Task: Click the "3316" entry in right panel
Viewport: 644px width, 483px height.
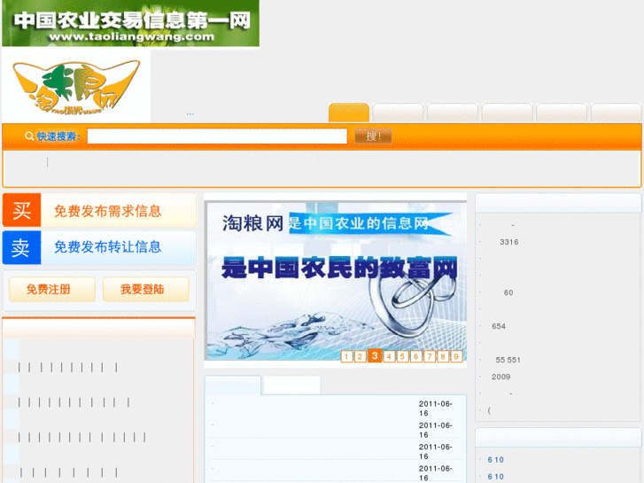Action: [508, 242]
